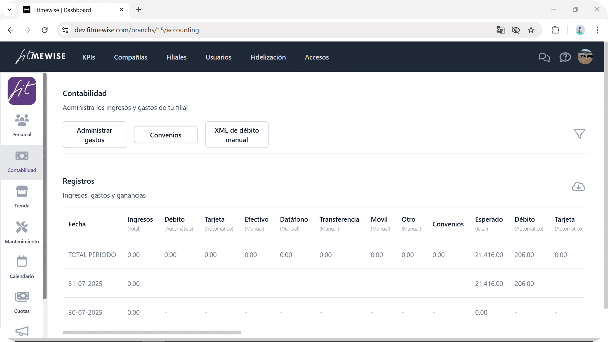
Task: Click the Convenios button
Action: (166, 135)
